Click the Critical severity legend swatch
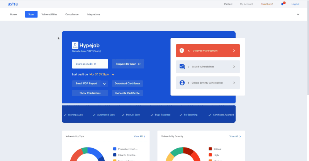 210,149
